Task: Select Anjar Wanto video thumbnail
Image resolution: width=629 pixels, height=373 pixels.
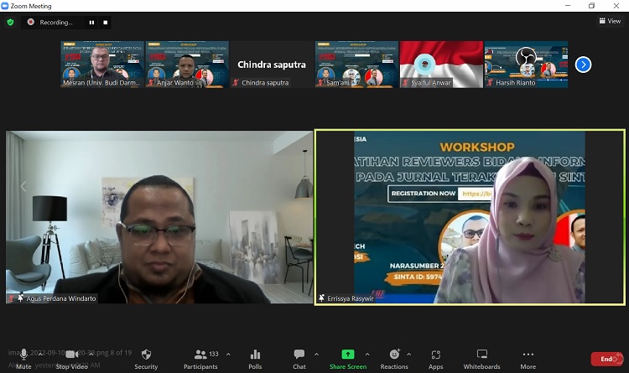Action: tap(187, 65)
